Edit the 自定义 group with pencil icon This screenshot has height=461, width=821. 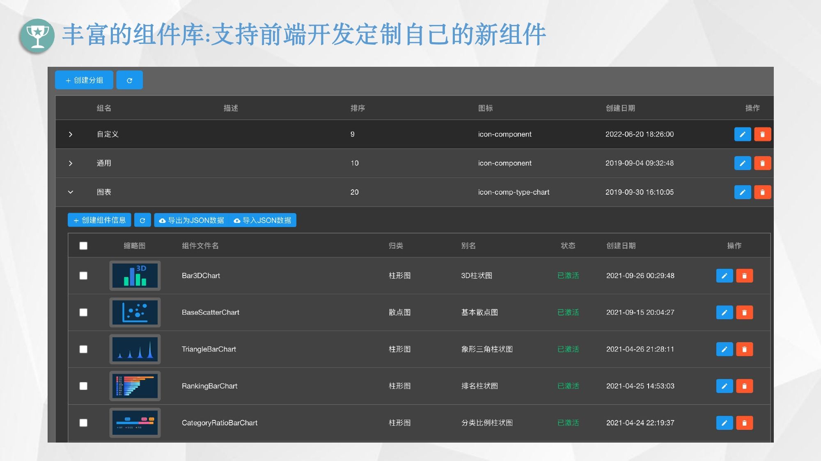click(x=742, y=134)
